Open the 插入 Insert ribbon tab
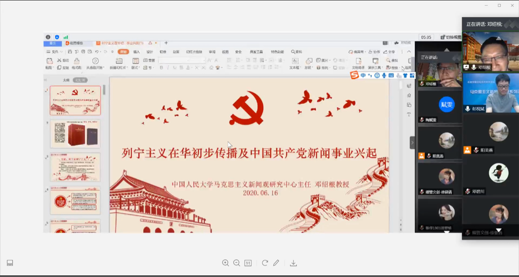This screenshot has height=277, width=519. 137,52
